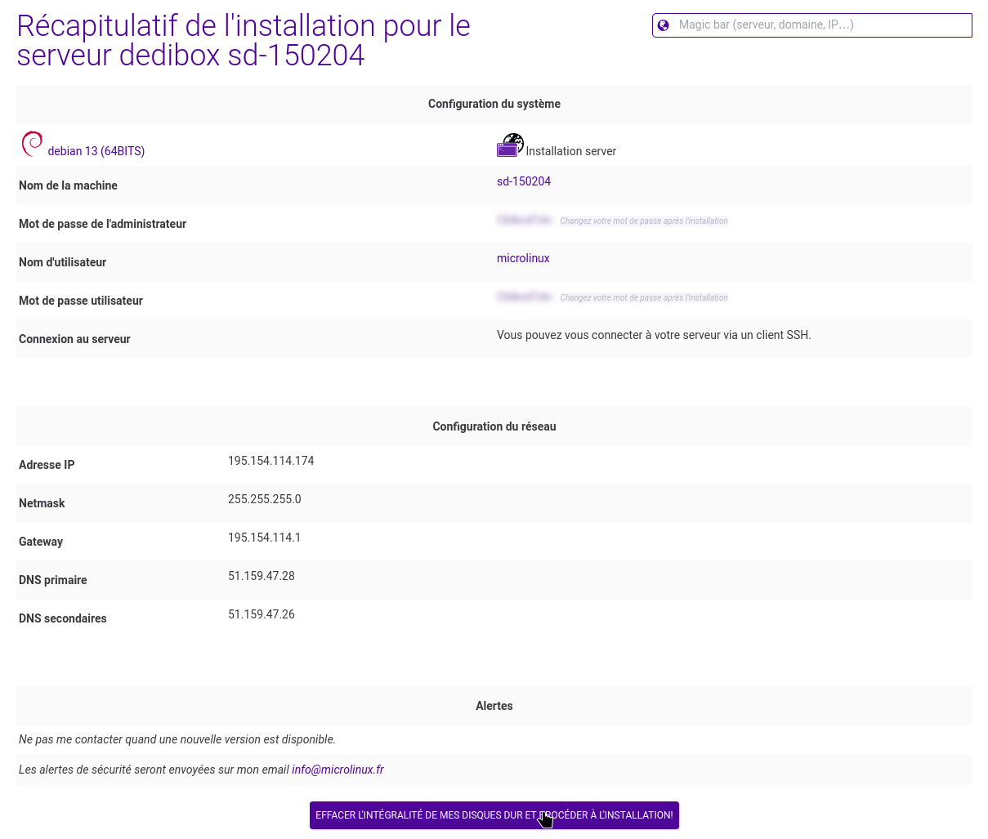Click the blurred user password value
Viewport: 988px width, 839px height.
click(524, 297)
